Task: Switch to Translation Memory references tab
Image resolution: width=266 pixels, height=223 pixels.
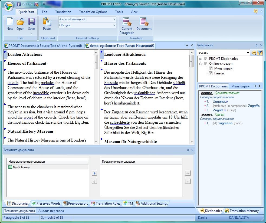Action: coord(242,211)
